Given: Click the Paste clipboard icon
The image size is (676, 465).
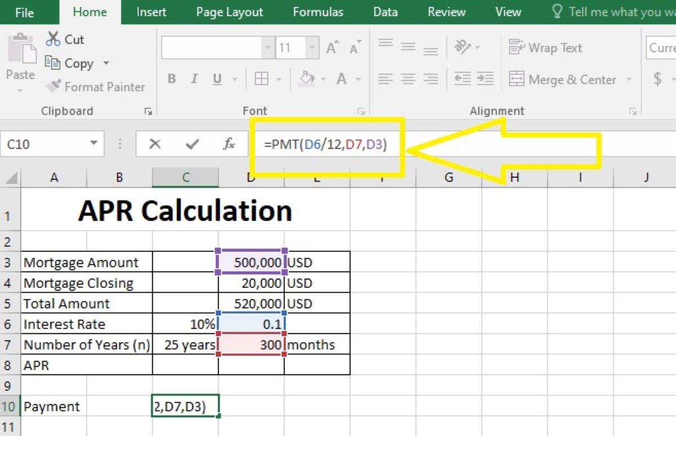Looking at the screenshot, I should pos(21,51).
